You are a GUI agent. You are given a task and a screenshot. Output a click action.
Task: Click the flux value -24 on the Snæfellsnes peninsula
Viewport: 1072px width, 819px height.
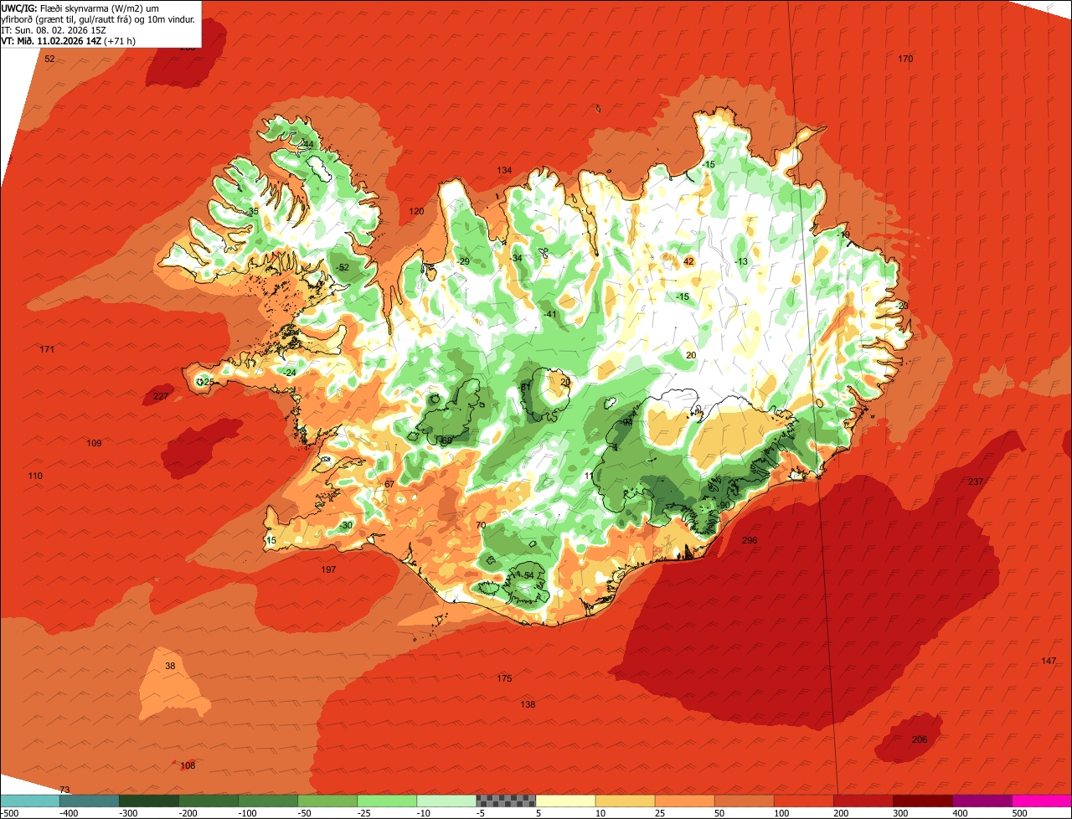tap(290, 373)
